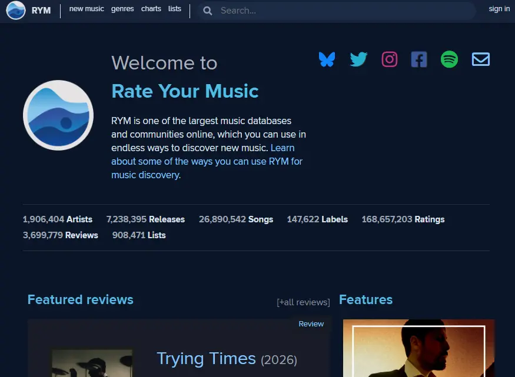
Task: Click the 7,238,395 Releases stat
Action: [145, 219]
